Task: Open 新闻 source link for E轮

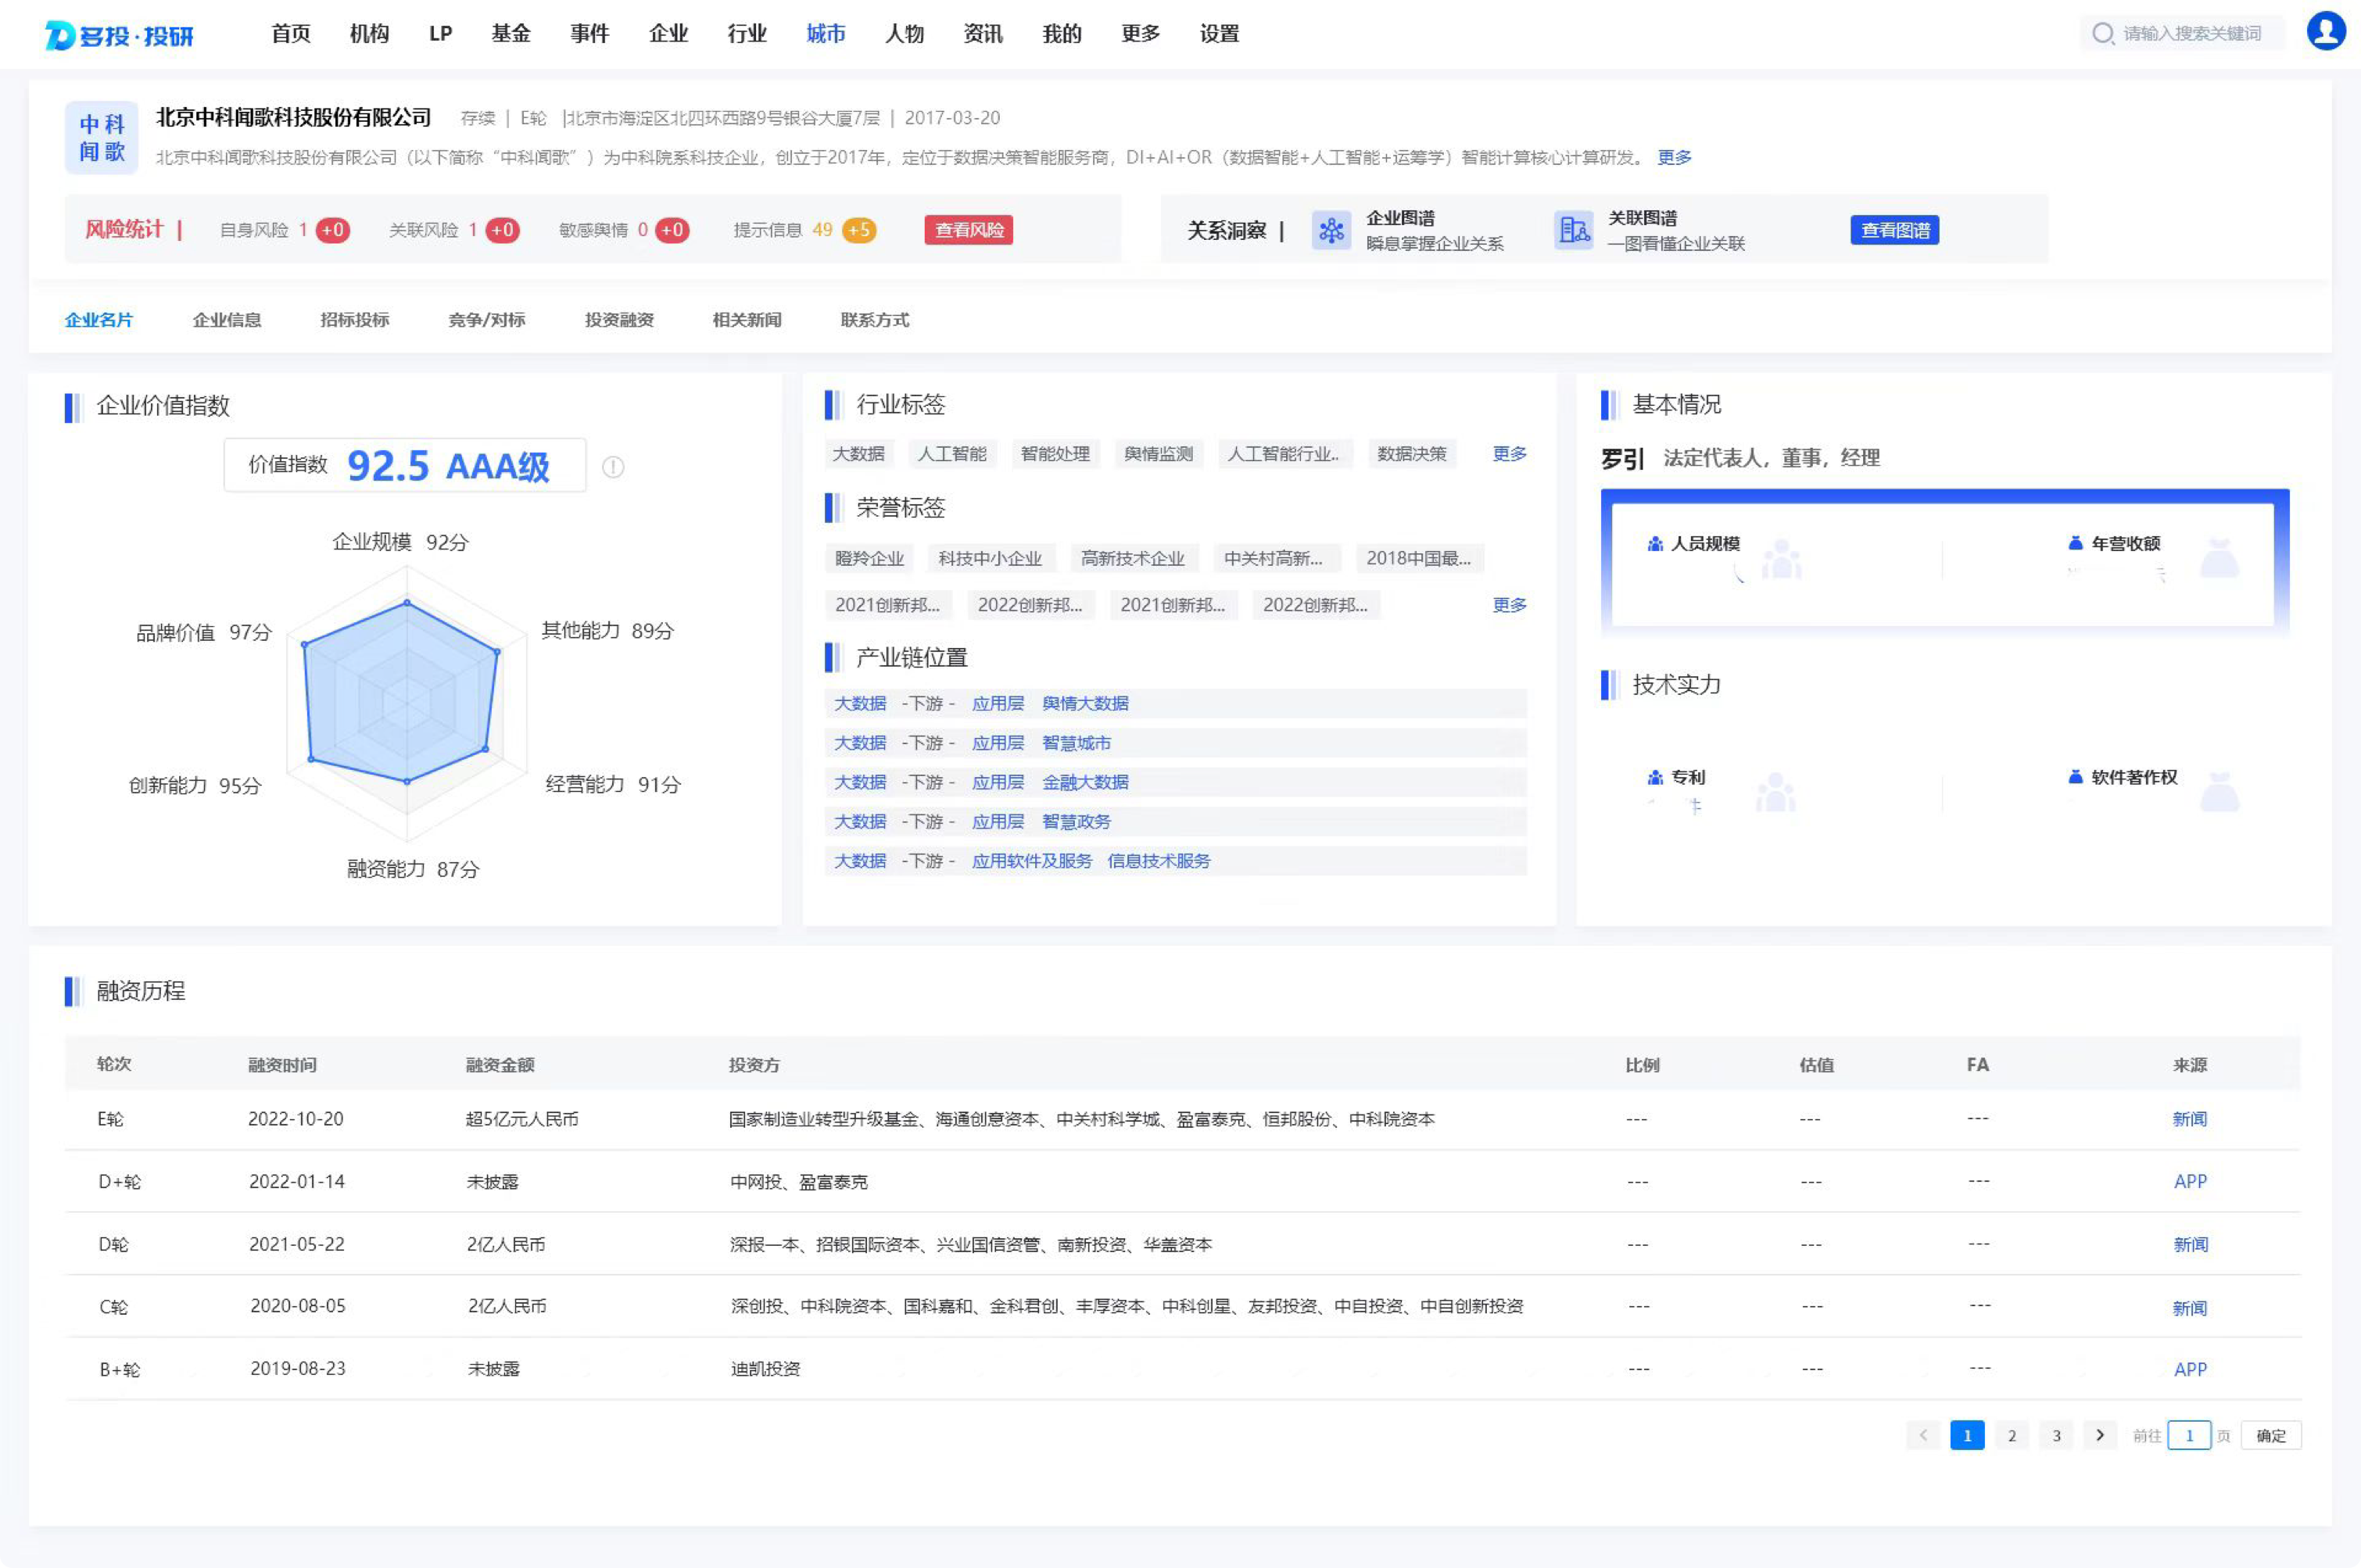Action: [2189, 1119]
